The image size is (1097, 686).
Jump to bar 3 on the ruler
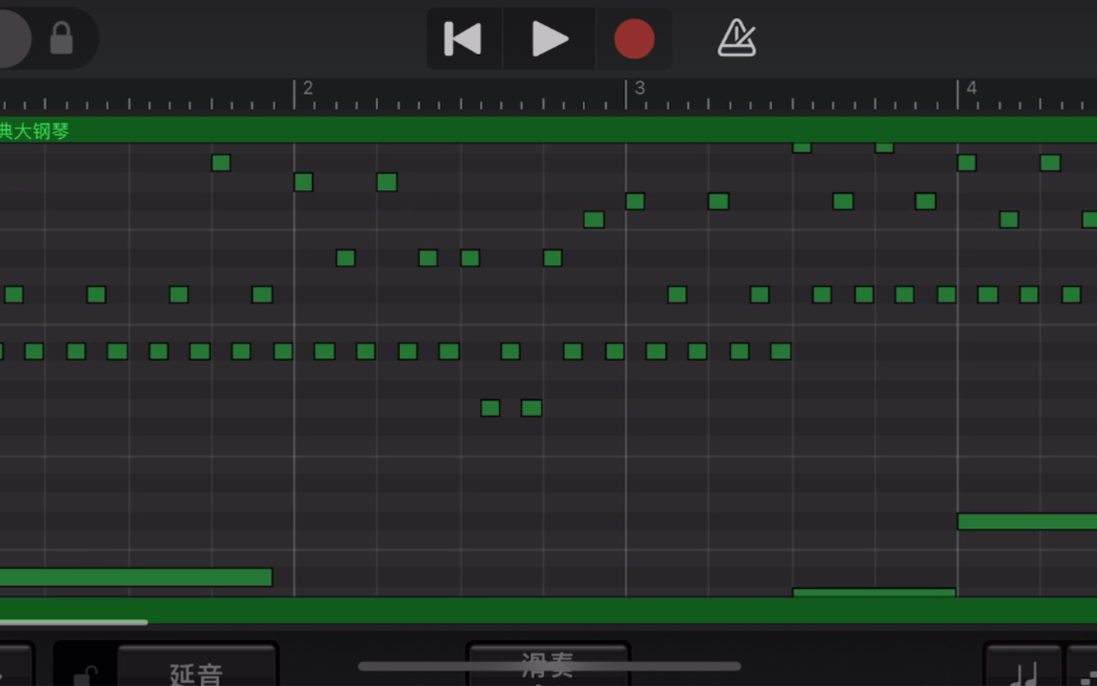639,88
